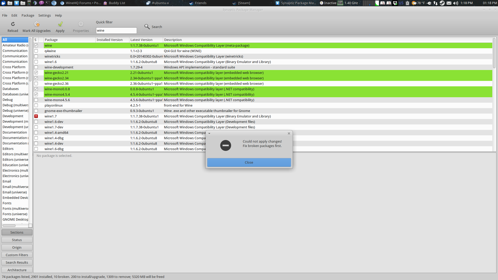The image size is (498, 280).
Task: Open the Package menu
Action: tap(28, 15)
